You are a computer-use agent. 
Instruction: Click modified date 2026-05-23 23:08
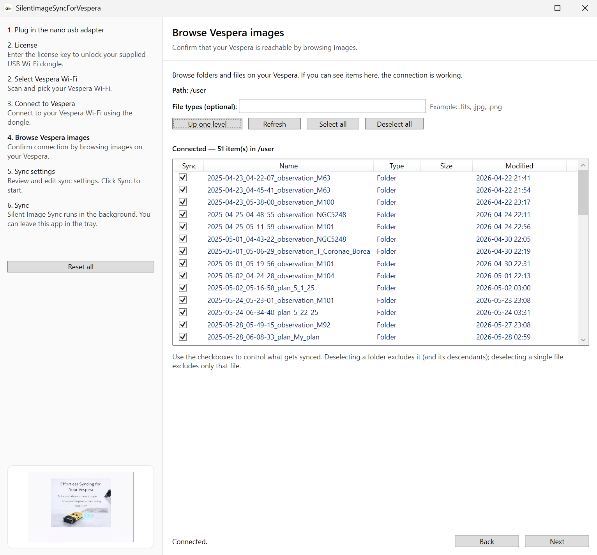coord(503,300)
